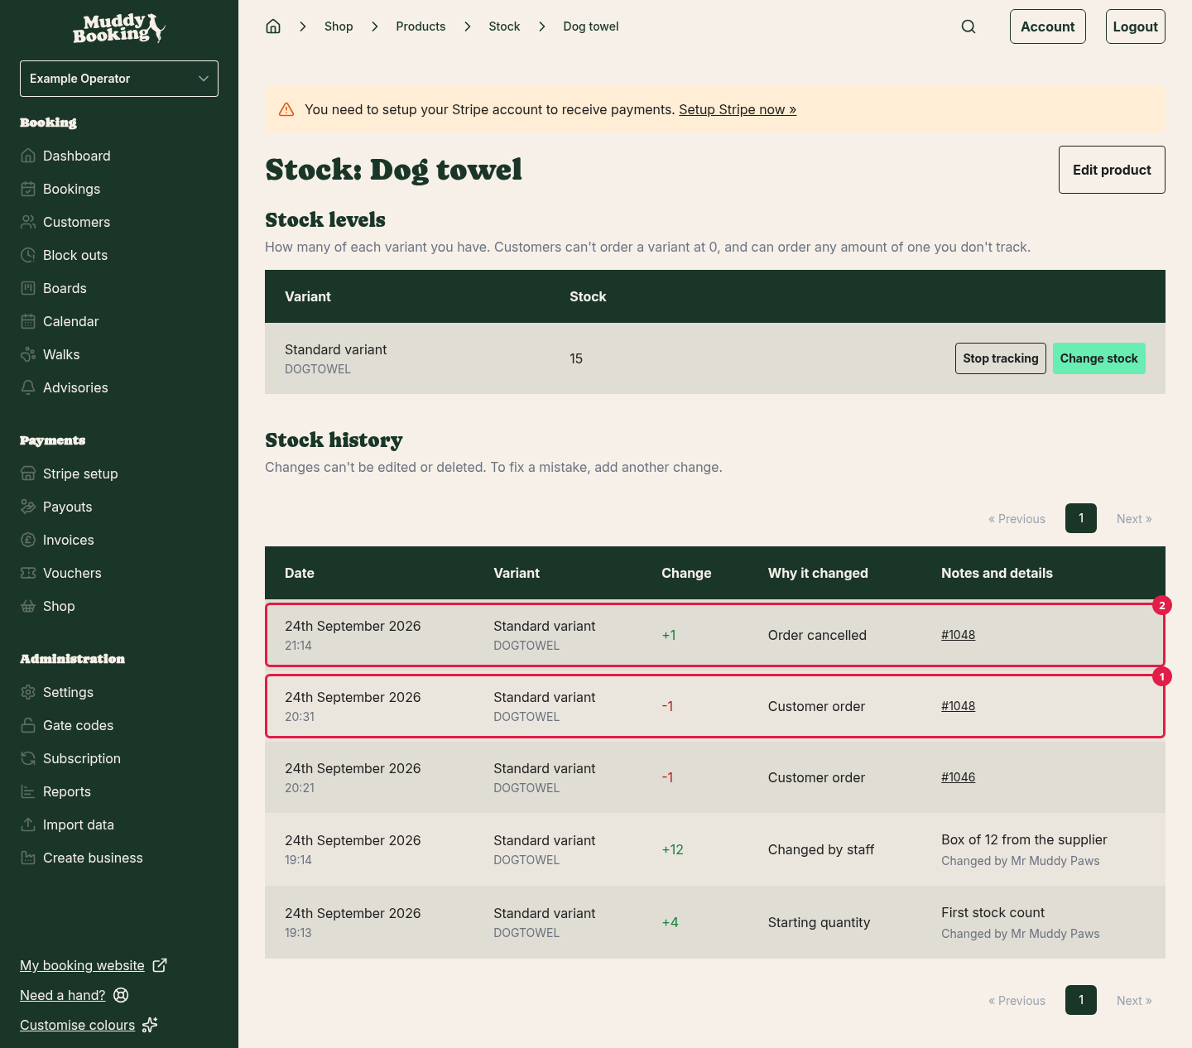The image size is (1192, 1048).
Task: Click the 'First stock count' note
Action: (993, 912)
